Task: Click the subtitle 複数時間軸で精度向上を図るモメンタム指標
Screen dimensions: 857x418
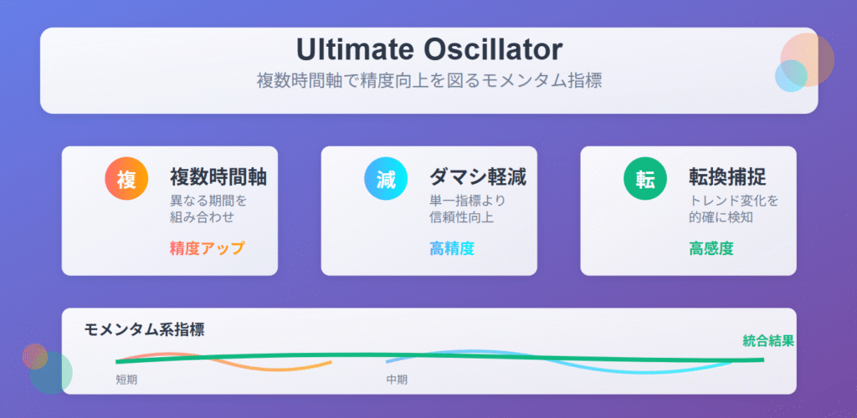Action: coord(429,81)
